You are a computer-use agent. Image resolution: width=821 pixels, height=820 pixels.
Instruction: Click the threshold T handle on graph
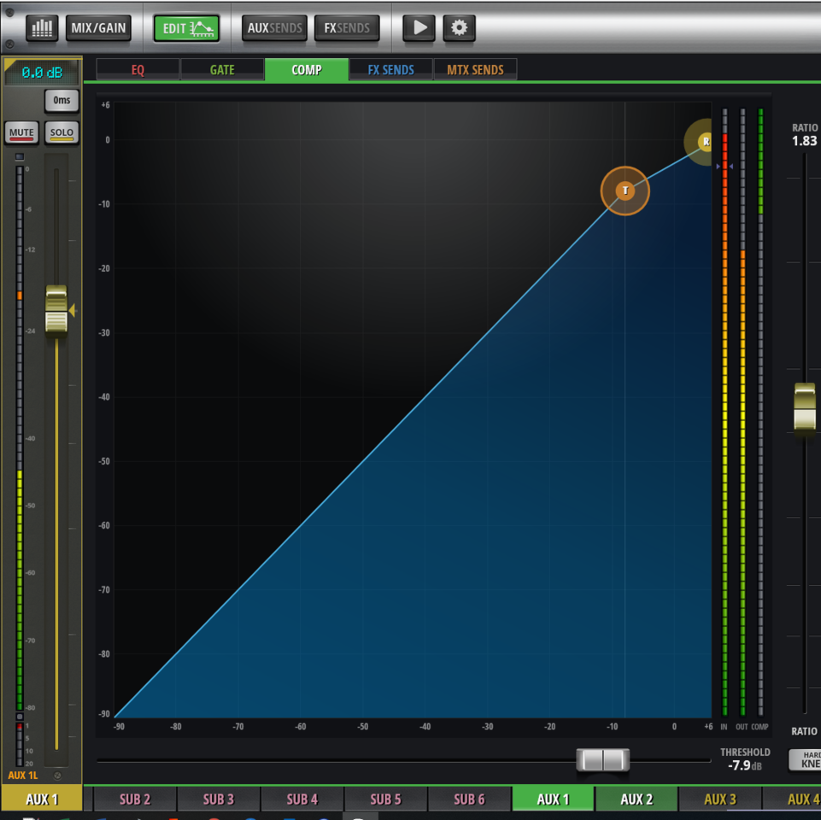tap(625, 190)
